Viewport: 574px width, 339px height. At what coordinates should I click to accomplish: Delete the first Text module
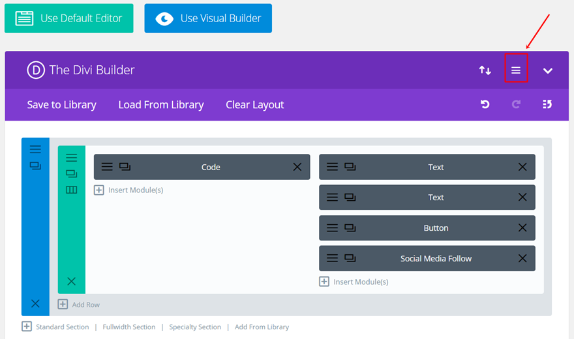(522, 167)
